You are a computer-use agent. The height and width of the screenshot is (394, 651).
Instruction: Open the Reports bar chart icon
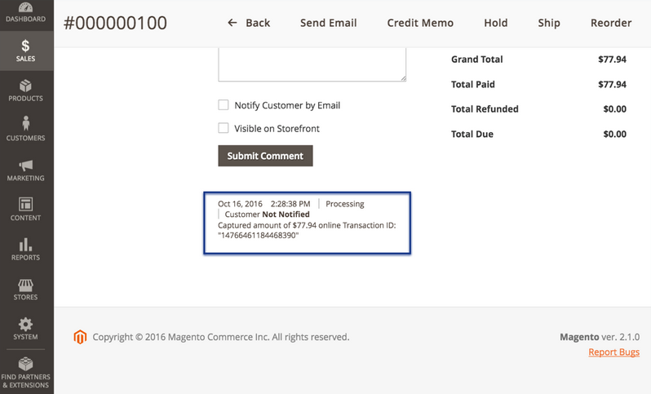[26, 244]
